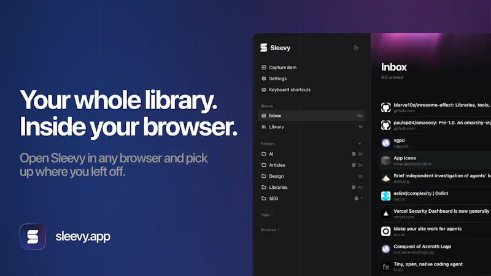Viewport: 491px width, 276px height.
Task: Click the vgpu globe favicon
Action: [x=386, y=143]
